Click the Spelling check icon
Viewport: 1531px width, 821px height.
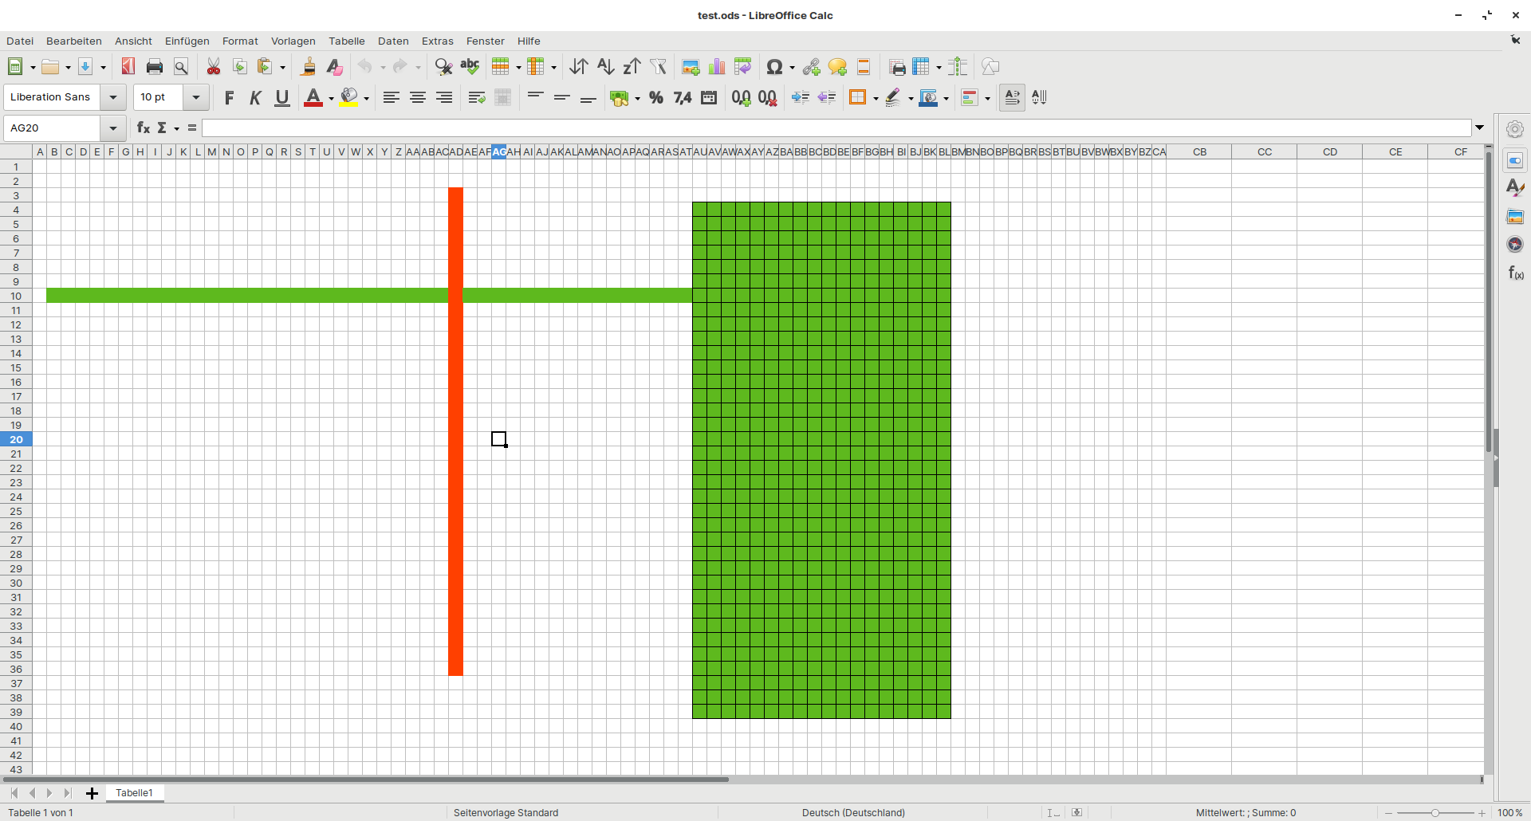470,67
